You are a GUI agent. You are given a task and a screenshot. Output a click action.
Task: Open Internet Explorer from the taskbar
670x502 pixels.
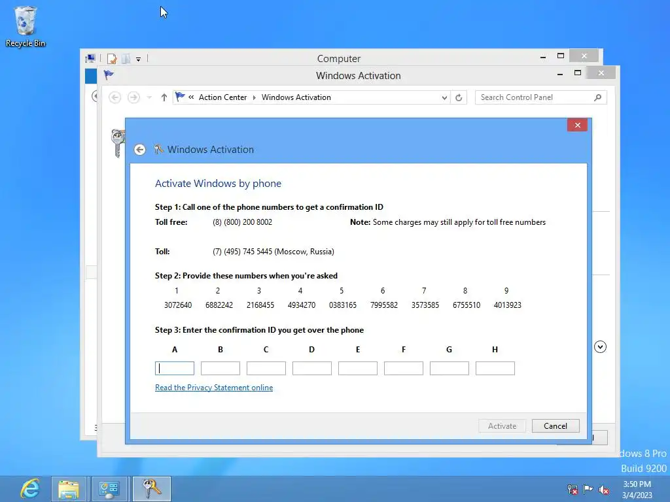(x=30, y=489)
